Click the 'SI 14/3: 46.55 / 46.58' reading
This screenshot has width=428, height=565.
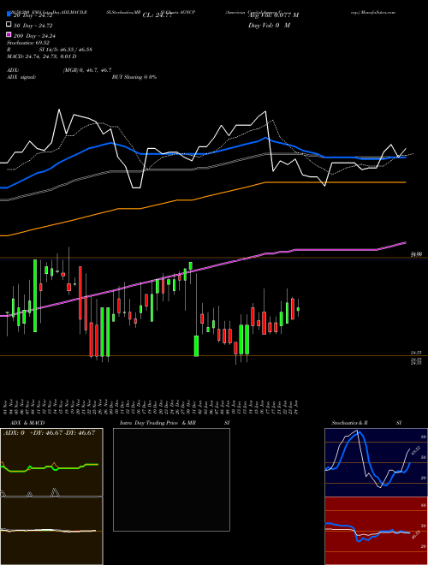click(x=66, y=50)
